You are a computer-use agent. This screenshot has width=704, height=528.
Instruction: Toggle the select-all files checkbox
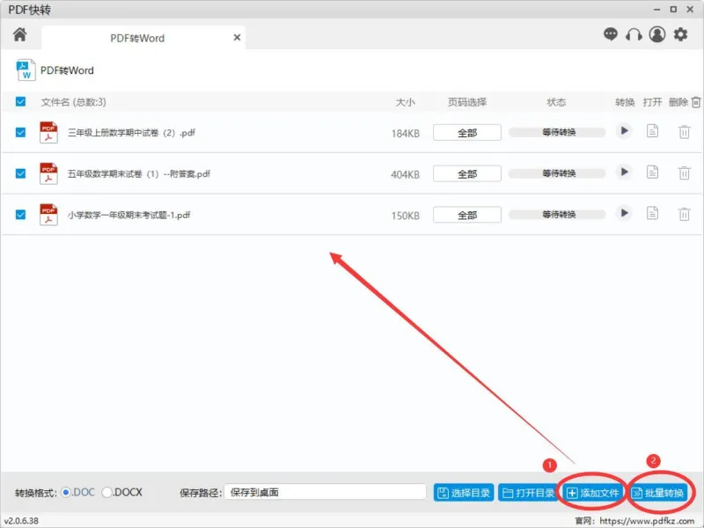[20, 101]
